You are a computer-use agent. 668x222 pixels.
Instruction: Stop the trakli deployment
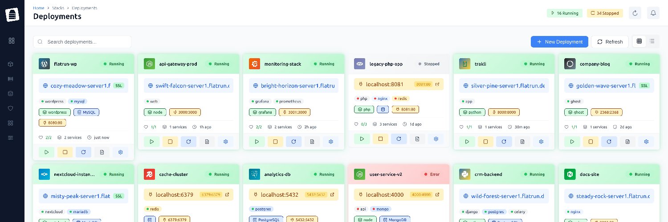click(485, 142)
